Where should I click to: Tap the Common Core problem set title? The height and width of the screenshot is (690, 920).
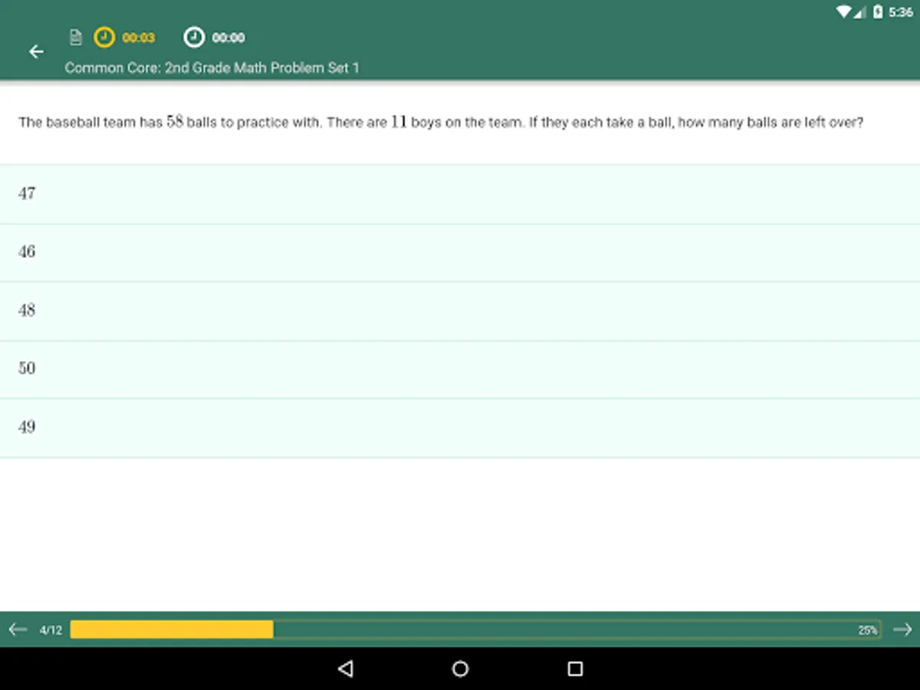[212, 67]
